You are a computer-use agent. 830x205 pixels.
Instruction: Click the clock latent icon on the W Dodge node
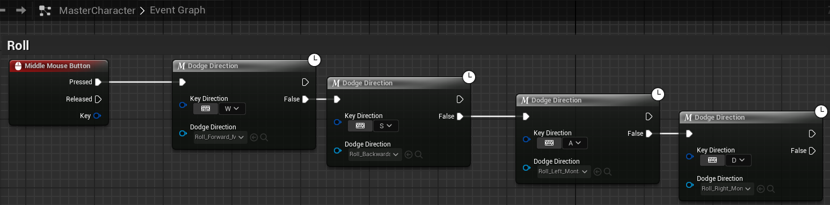tap(315, 60)
